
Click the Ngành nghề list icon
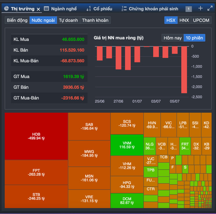(47, 9)
